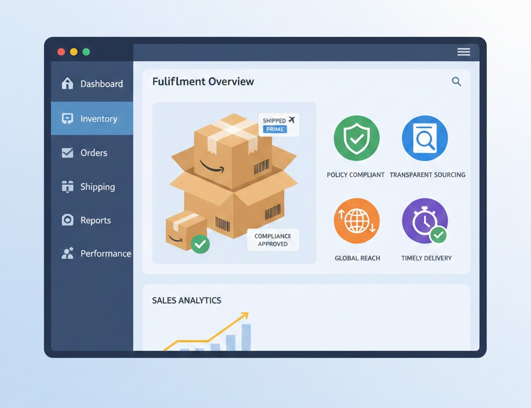Click the blue Transparent Sourcing icon
Screen dimensions: 531x408
[x=425, y=138]
